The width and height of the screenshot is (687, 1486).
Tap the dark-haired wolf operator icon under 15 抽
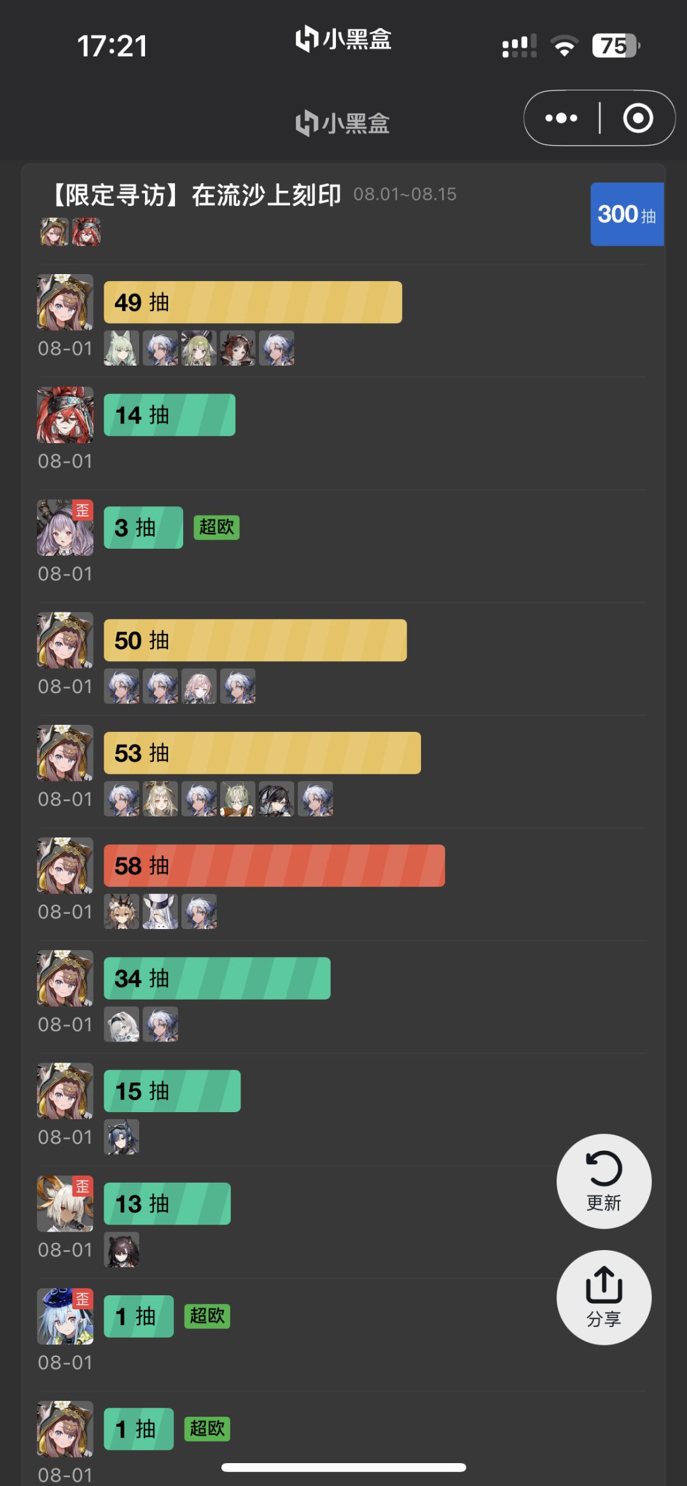[x=121, y=1137]
